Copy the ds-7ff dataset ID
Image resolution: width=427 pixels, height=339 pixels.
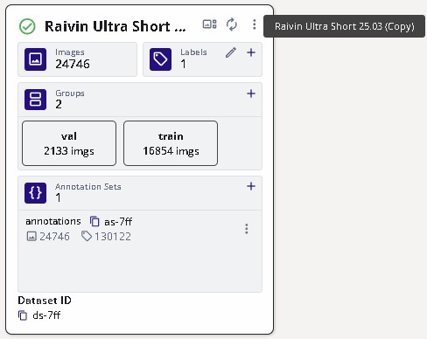(x=23, y=315)
